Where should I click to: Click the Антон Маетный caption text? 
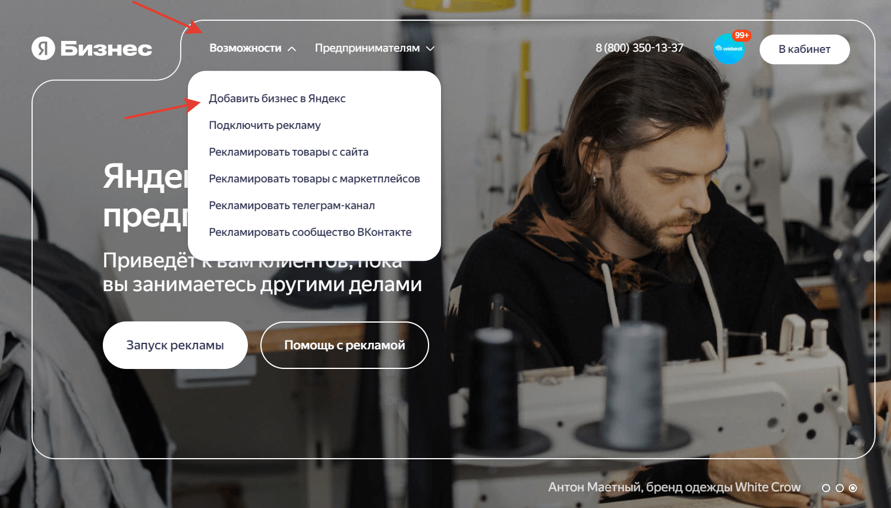(x=674, y=487)
